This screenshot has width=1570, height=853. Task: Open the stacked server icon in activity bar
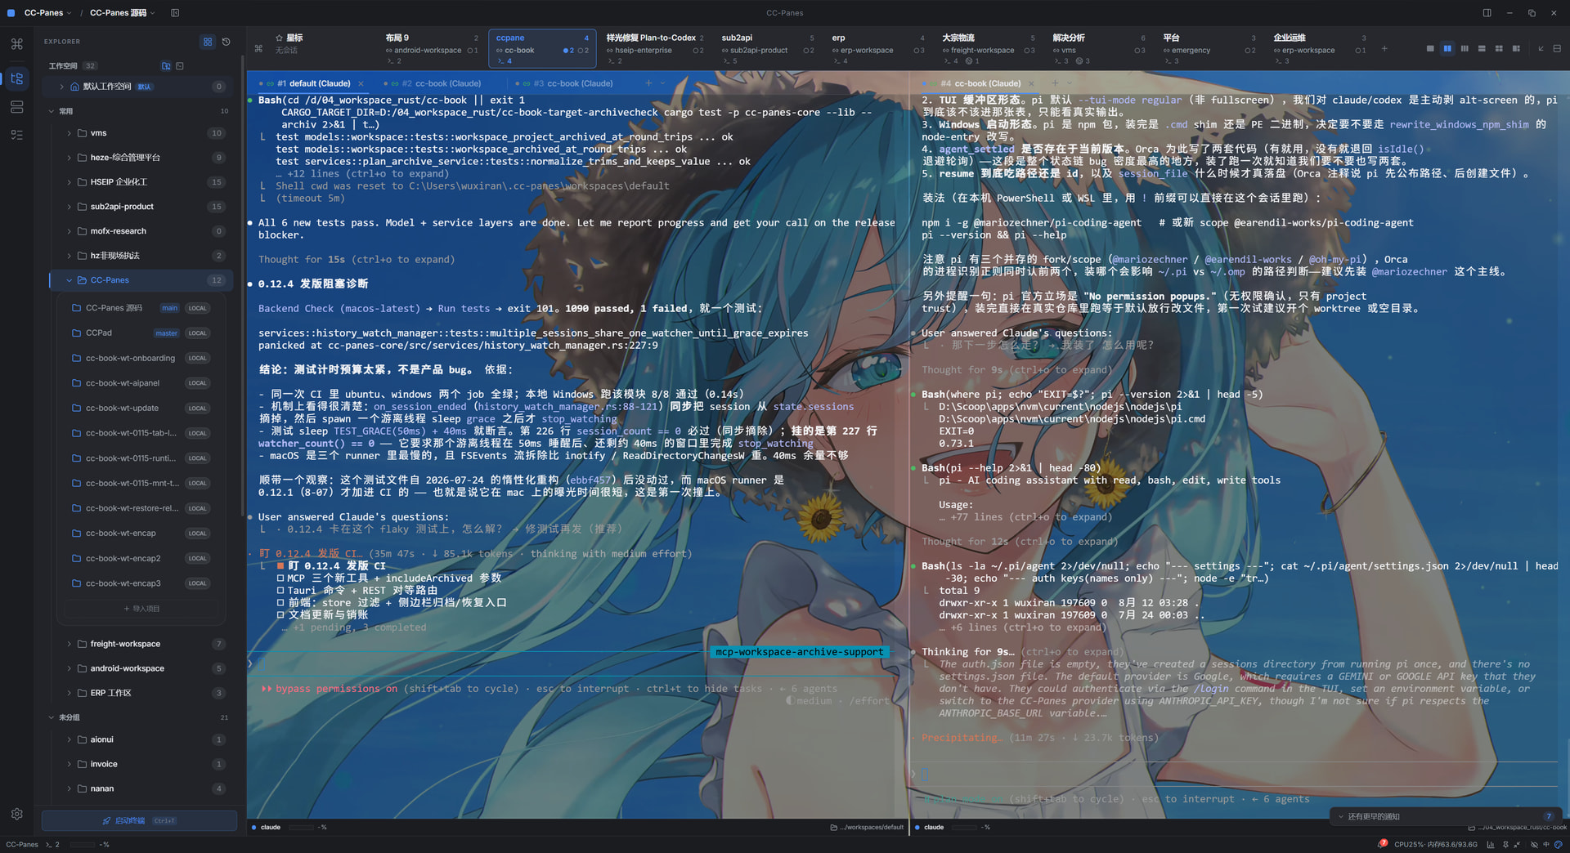16,107
